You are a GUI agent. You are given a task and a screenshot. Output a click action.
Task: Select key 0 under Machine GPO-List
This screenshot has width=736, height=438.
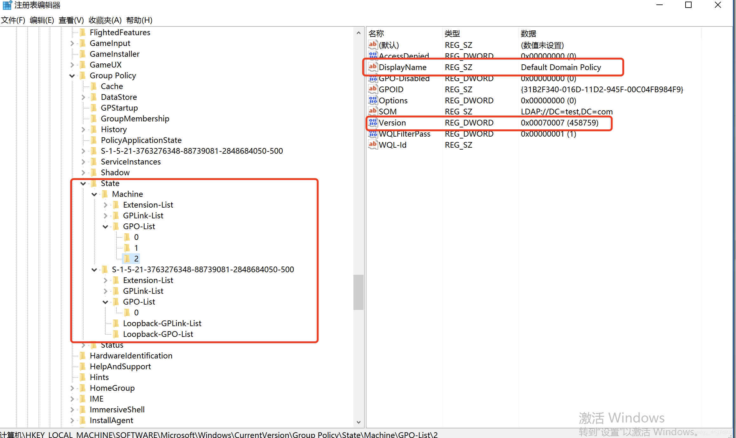(136, 237)
